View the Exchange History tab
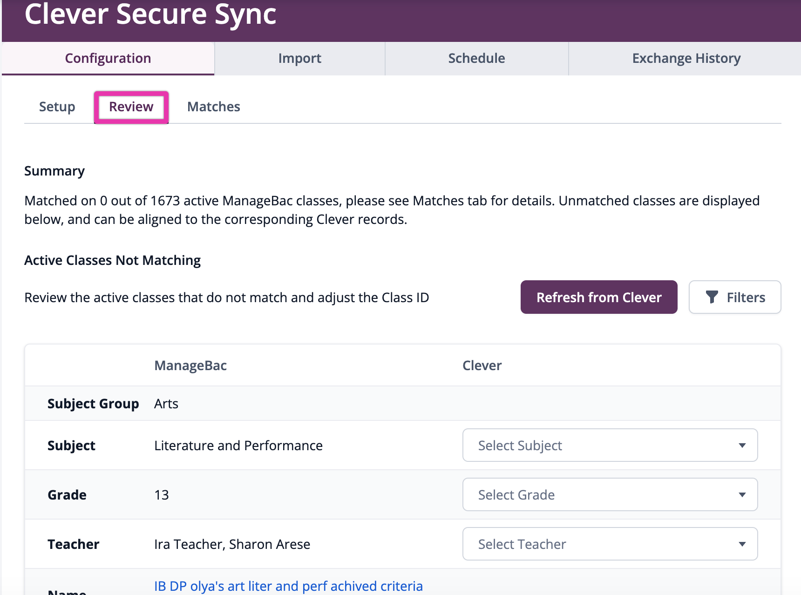Image resolution: width=801 pixels, height=595 pixels. click(686, 58)
